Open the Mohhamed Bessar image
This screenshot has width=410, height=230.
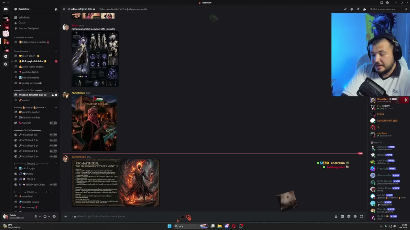[x=94, y=123]
